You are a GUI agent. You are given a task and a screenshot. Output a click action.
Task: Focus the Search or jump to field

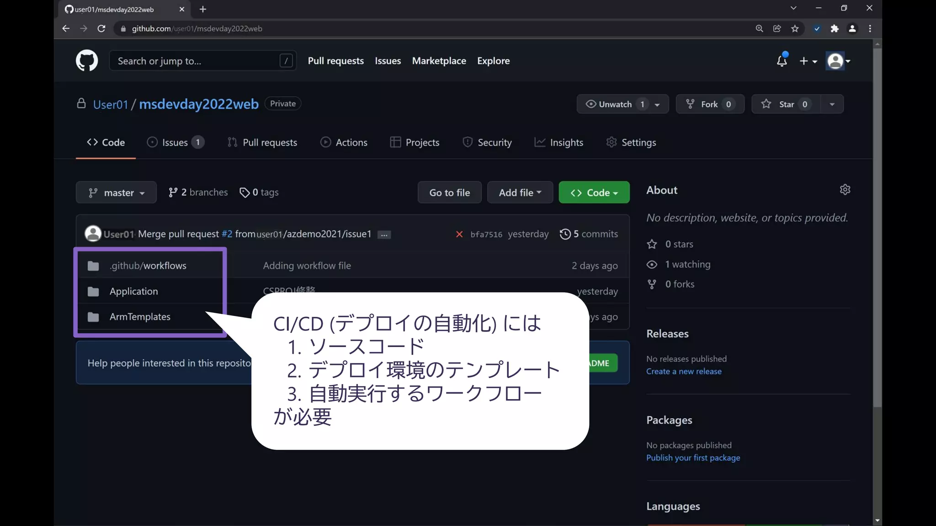pyautogui.click(x=197, y=61)
